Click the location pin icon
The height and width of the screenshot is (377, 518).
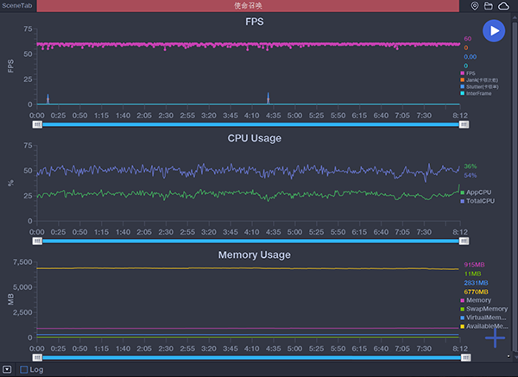coord(475,6)
